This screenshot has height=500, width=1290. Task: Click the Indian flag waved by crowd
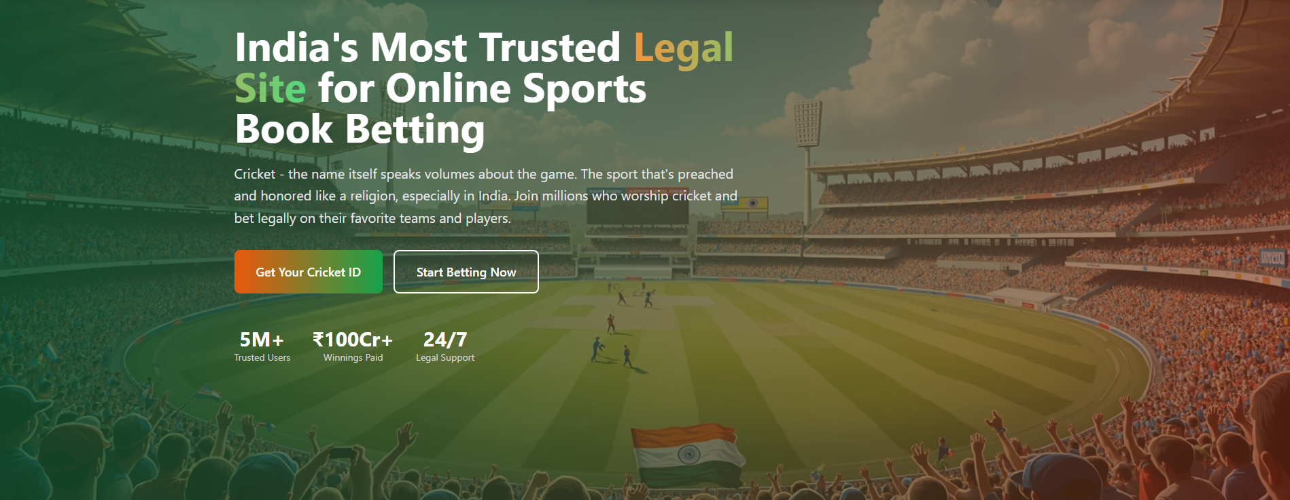(x=687, y=454)
